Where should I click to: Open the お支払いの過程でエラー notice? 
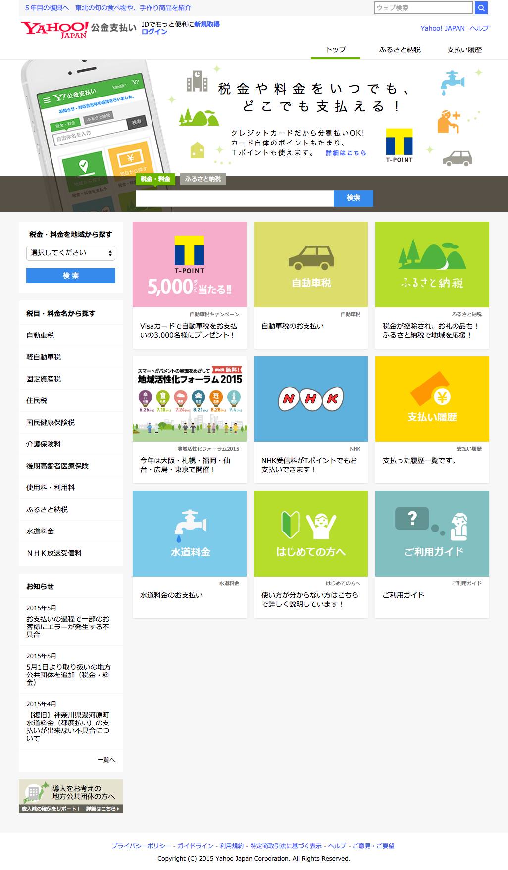click(68, 627)
